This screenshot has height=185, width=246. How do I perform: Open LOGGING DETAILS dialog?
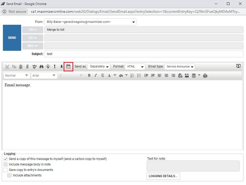coord(163,176)
